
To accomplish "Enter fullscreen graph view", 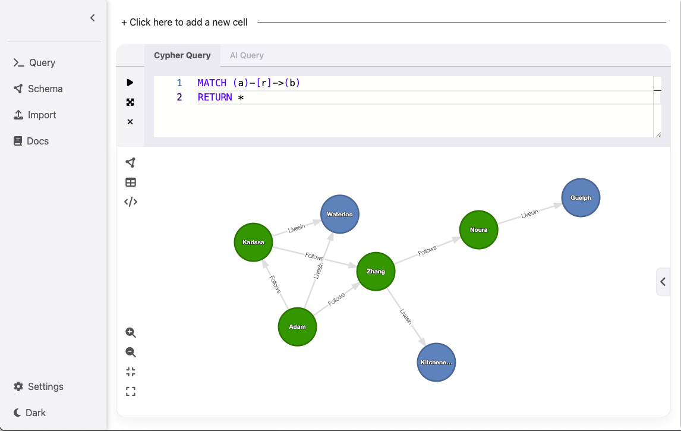I will coord(131,392).
